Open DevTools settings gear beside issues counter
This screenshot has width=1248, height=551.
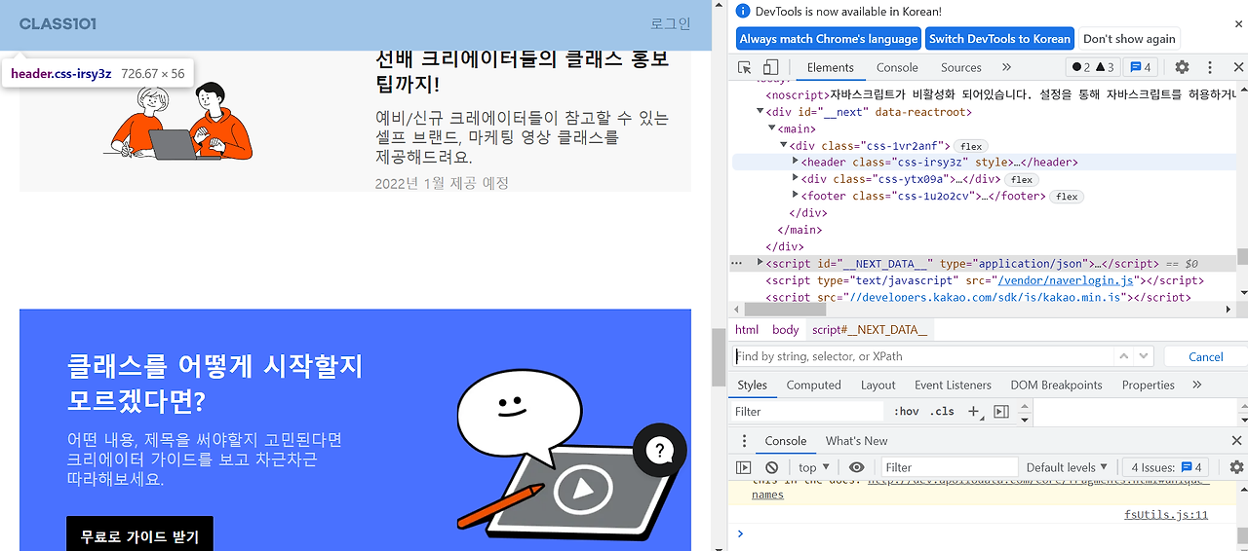tap(1182, 67)
